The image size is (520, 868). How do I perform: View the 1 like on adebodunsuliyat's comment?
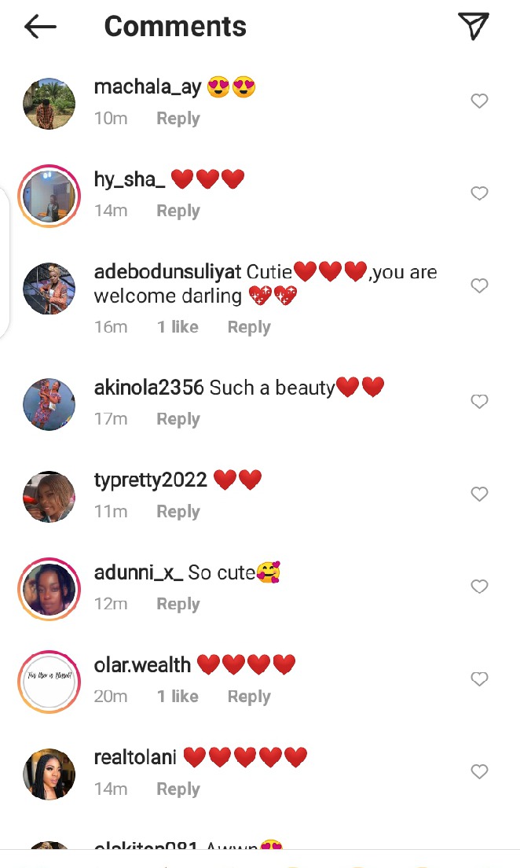point(178,327)
